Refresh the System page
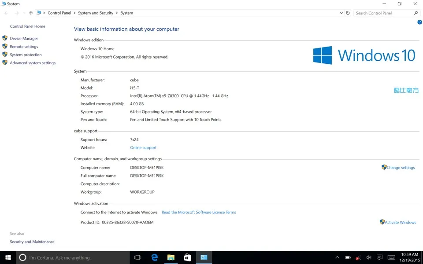Screen dimensions: 423x264 [x=348, y=13]
